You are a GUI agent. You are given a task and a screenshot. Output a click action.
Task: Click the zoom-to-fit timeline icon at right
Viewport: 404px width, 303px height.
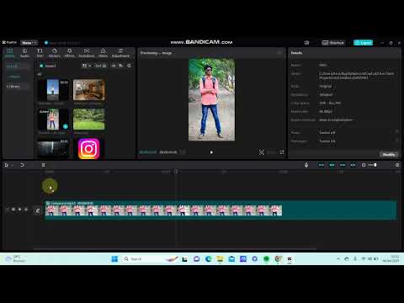tap(397, 165)
